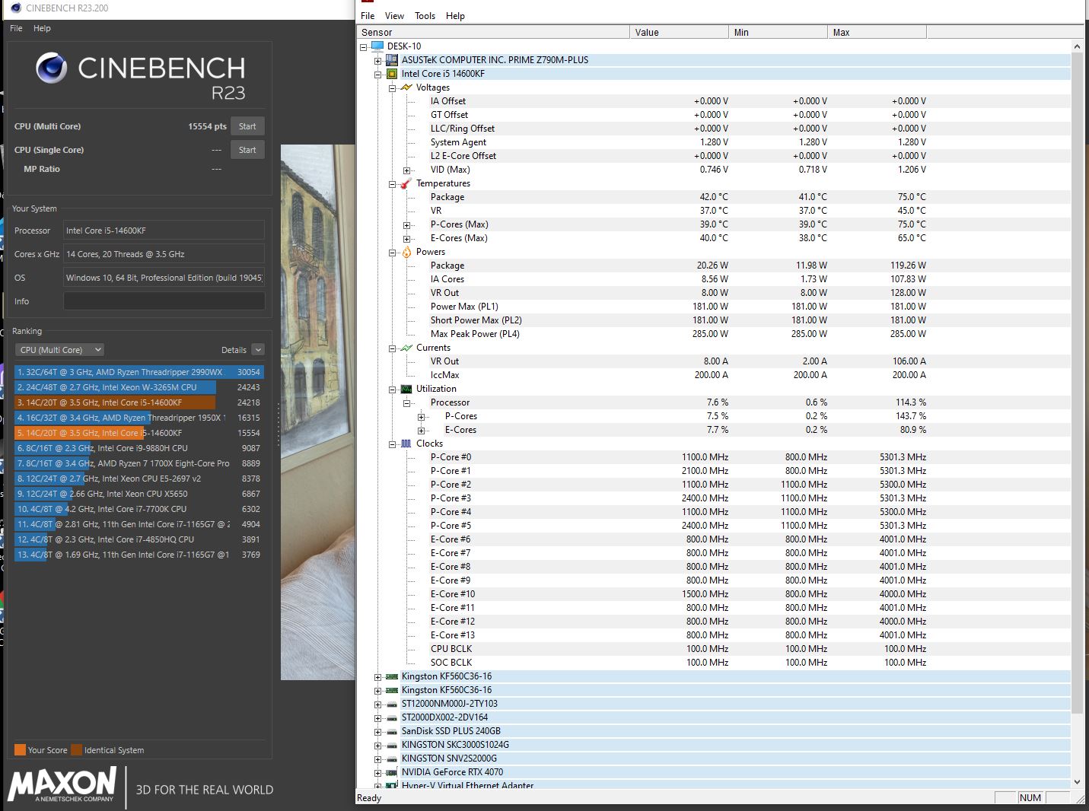Select the Intel Core i9-9880H ranking row
Image resolution: width=1089 pixels, height=811 pixels.
point(139,448)
